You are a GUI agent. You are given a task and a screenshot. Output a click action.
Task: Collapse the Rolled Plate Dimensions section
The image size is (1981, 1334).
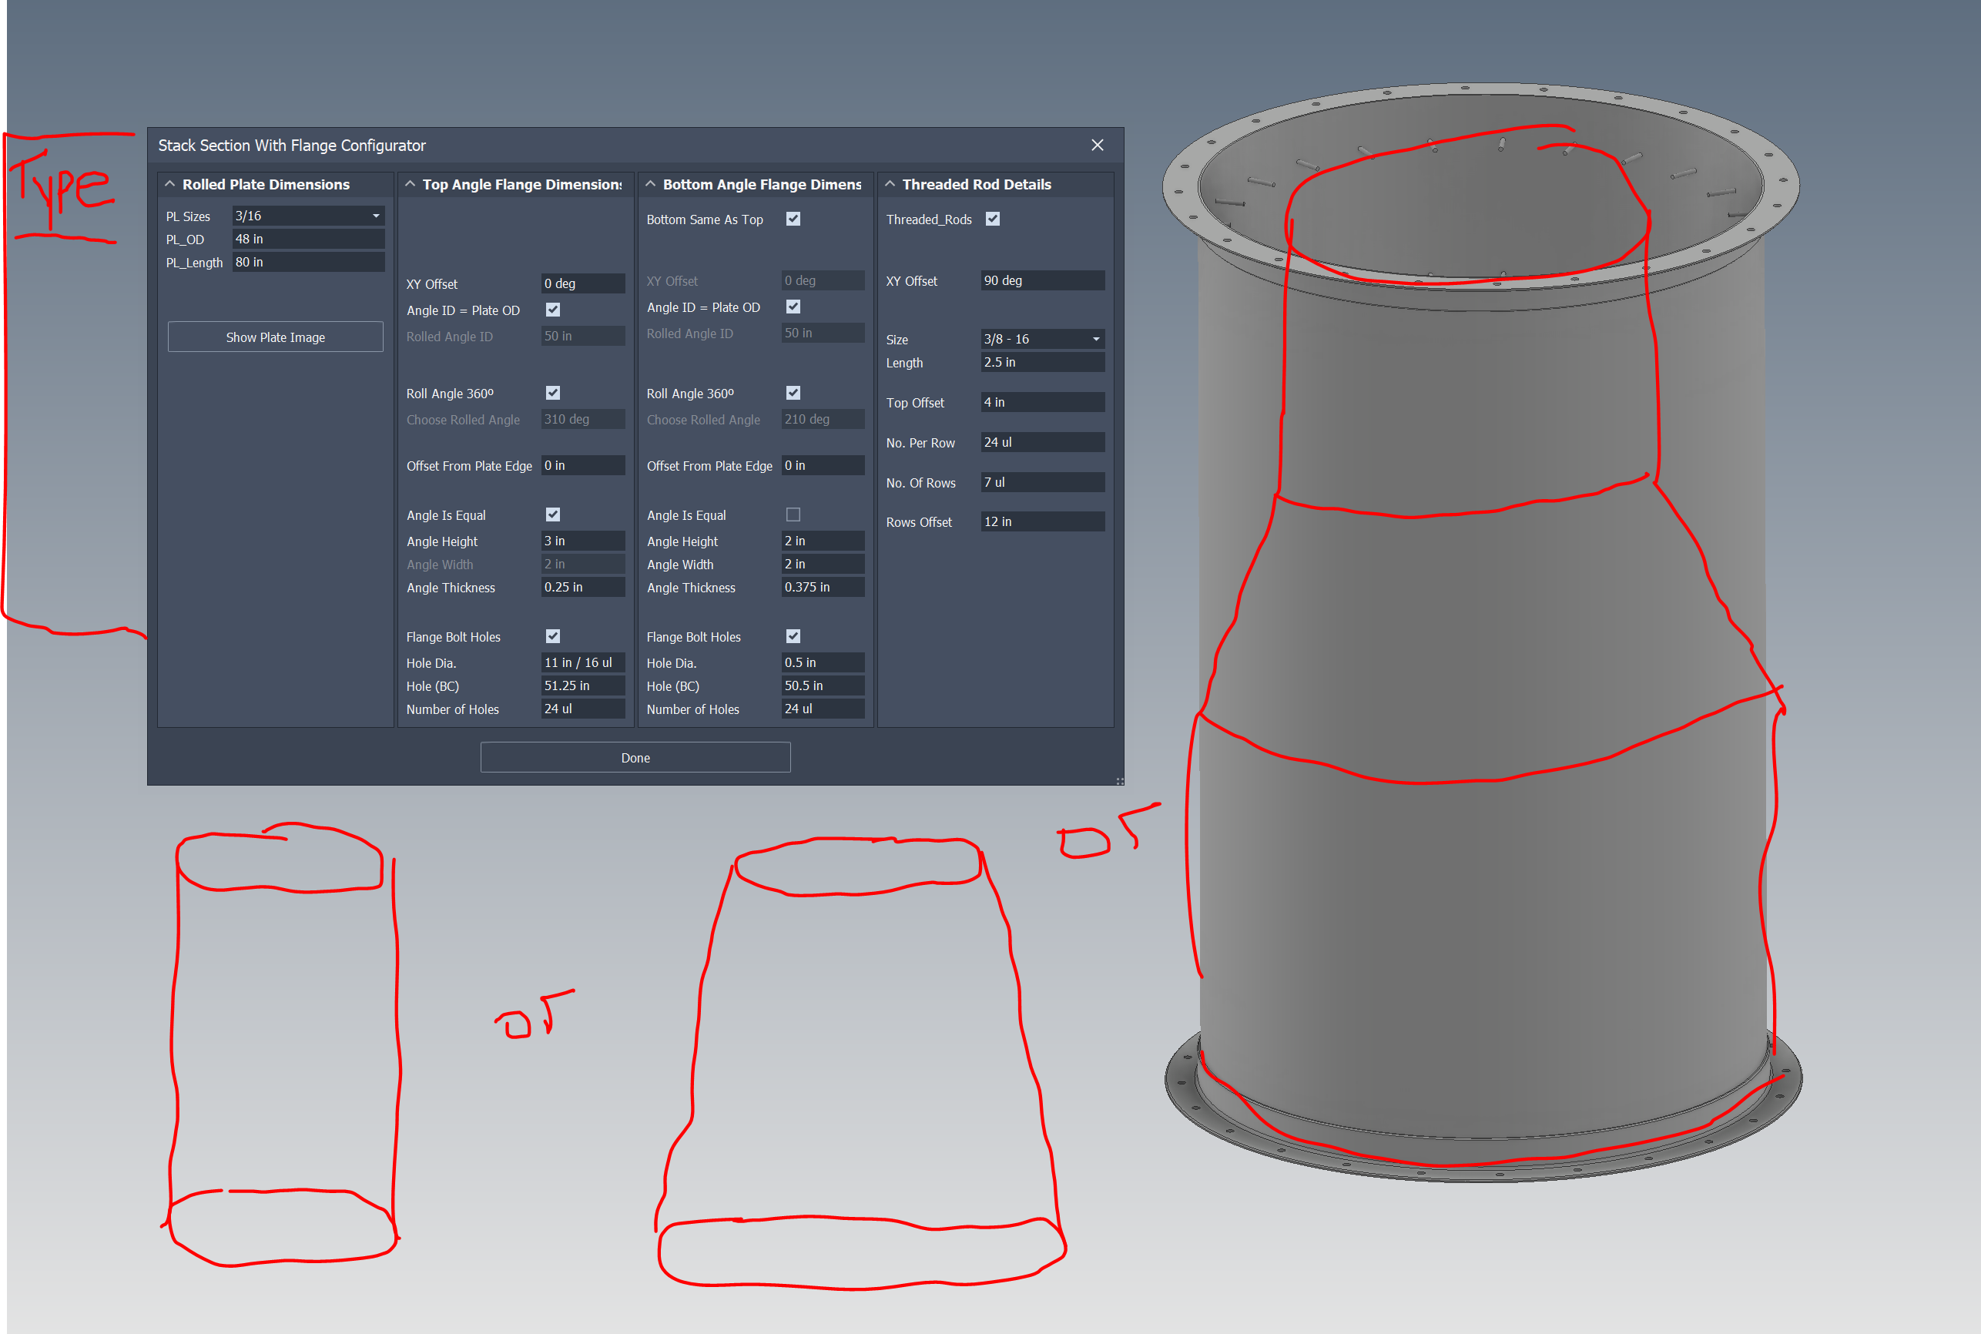coord(169,184)
